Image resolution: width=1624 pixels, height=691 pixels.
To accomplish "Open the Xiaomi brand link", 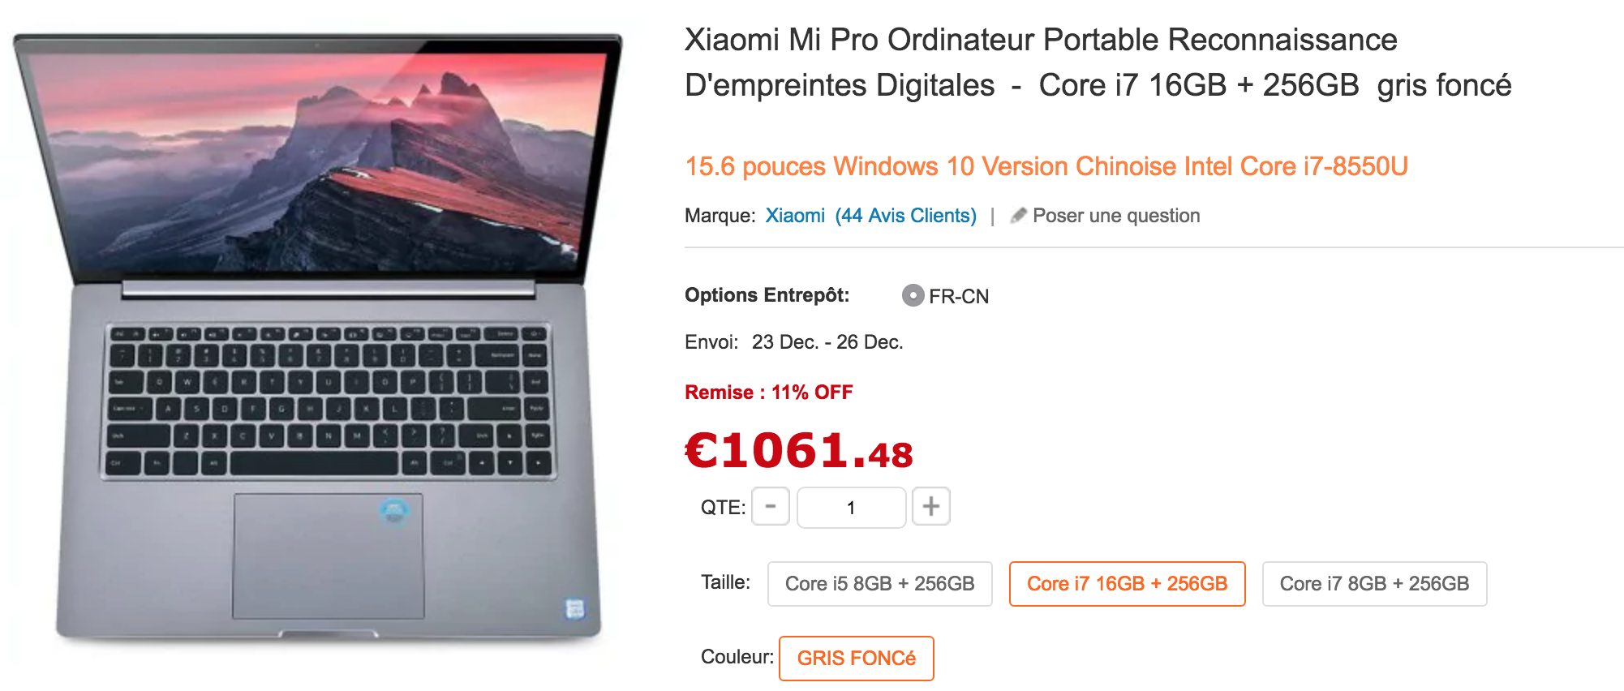I will (795, 216).
